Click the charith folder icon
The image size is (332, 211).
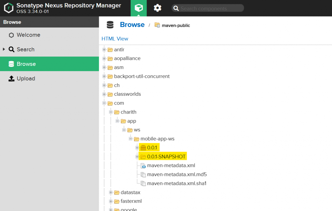pos(117,112)
